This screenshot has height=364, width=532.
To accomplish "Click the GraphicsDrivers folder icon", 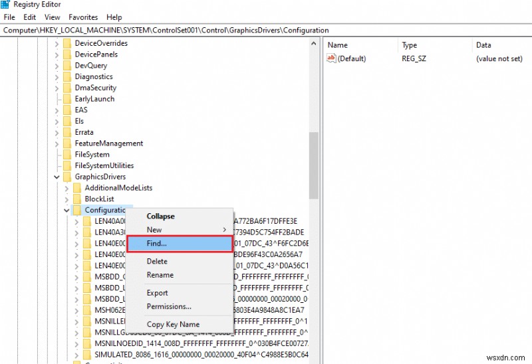I will pos(67,177).
